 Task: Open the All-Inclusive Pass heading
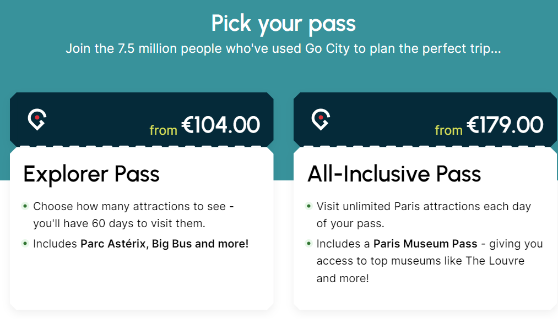394,174
